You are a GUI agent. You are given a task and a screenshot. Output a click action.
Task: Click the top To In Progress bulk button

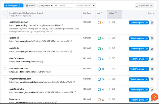[x=12, y=6]
